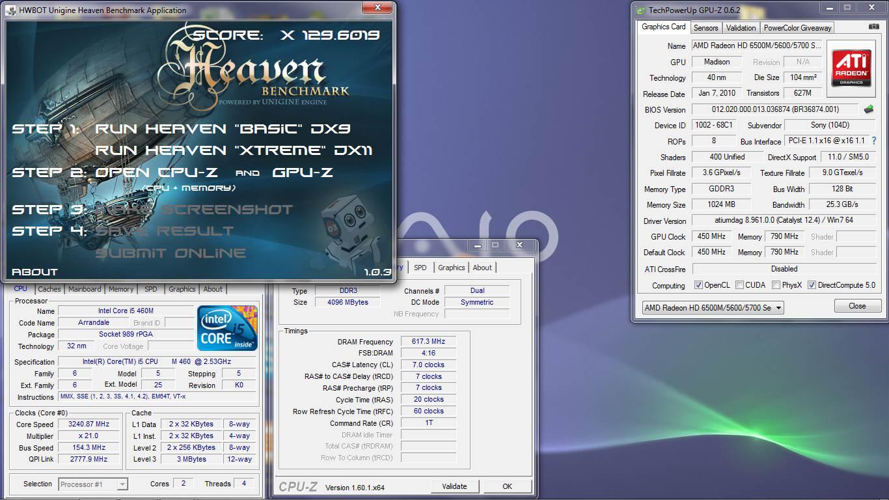Open the Validation tab in GPU-Z
This screenshot has width=889, height=500.
[741, 28]
